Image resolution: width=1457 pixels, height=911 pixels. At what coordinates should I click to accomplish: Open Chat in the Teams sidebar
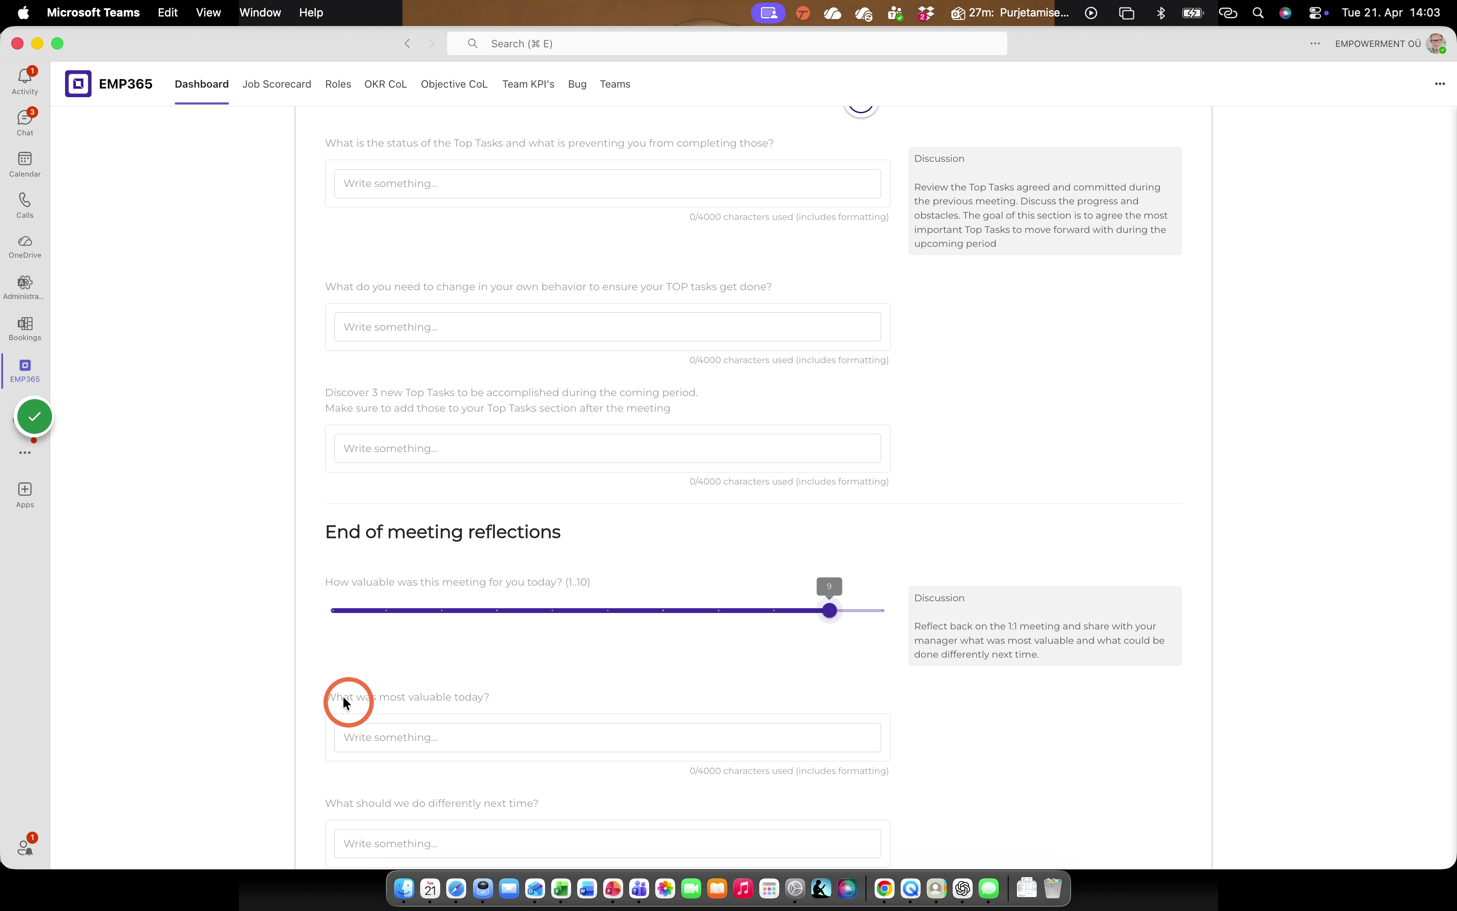[x=25, y=122]
